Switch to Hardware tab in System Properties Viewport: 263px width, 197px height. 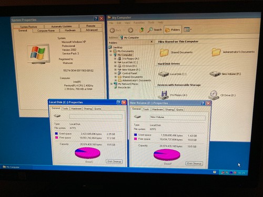[x=70, y=30]
